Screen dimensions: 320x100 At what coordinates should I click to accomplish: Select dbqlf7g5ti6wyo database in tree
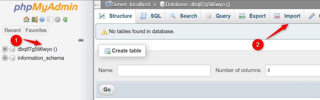(37, 49)
